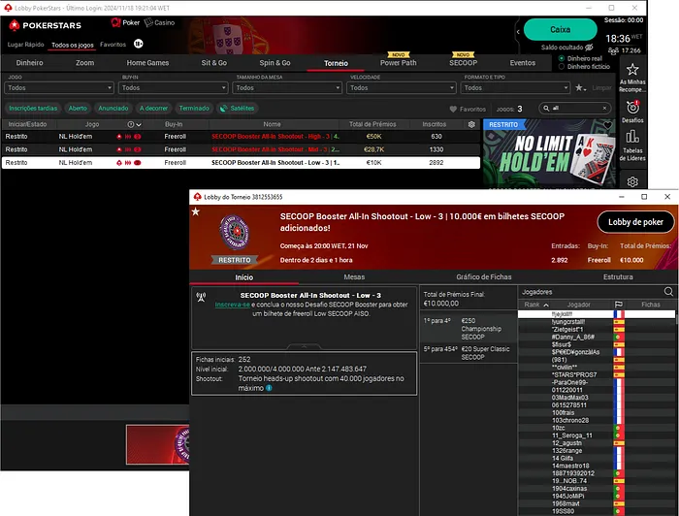Toggle Inscrições tardias filter
The width and height of the screenshot is (679, 516).
point(33,109)
